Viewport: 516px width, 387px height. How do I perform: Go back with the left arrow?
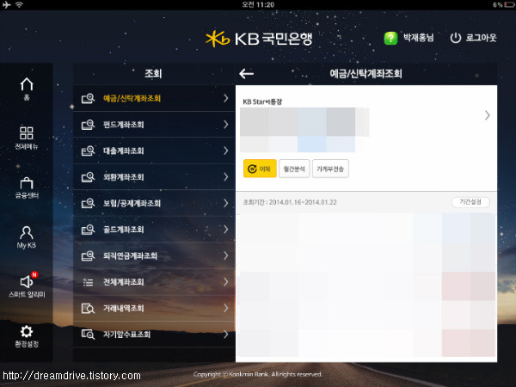(247, 74)
